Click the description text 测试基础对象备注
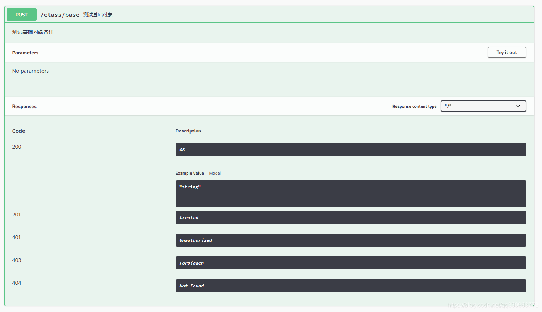542x312 pixels. (x=33, y=32)
